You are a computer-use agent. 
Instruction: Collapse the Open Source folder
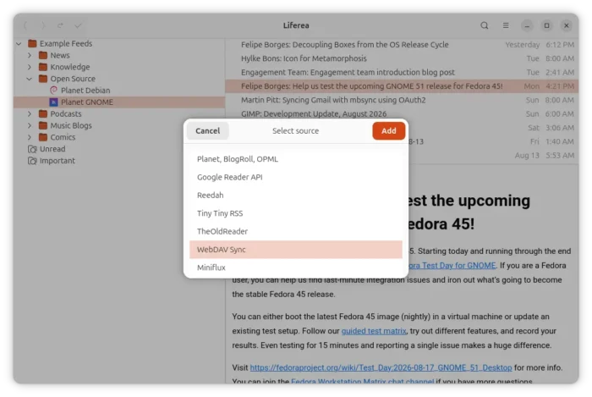(30, 79)
